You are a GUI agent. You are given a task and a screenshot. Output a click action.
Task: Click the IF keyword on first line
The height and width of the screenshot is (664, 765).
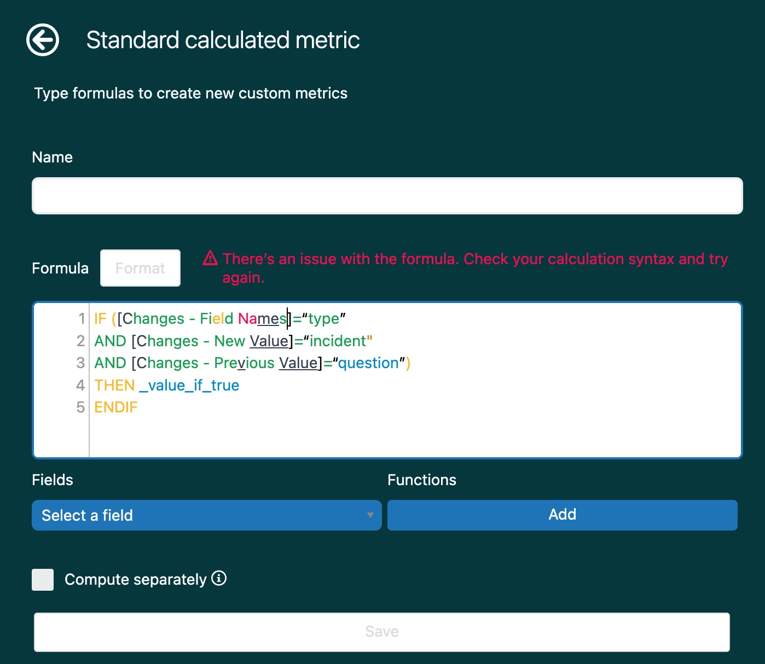click(x=100, y=318)
